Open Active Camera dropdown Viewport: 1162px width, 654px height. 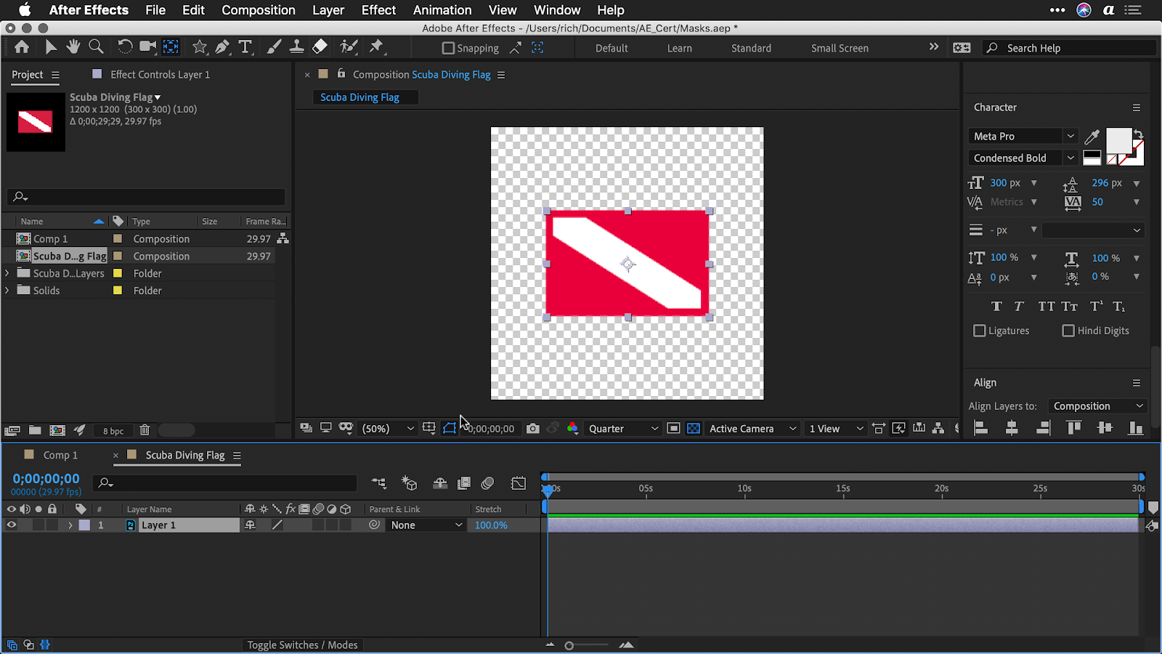tap(752, 429)
